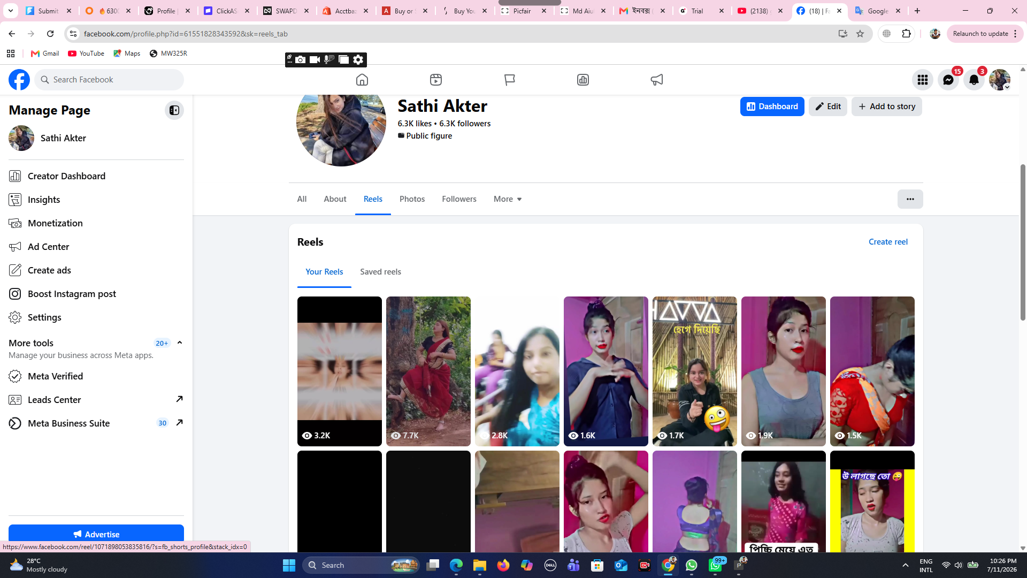The height and width of the screenshot is (578, 1027).
Task: Open the capture toolbar settings gear
Action: [x=358, y=59]
